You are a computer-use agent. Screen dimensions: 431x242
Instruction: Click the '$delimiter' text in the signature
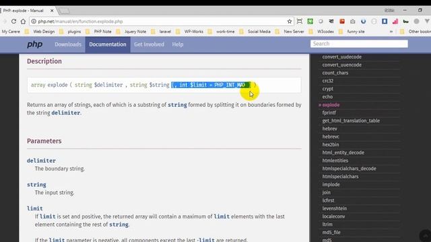coord(108,85)
